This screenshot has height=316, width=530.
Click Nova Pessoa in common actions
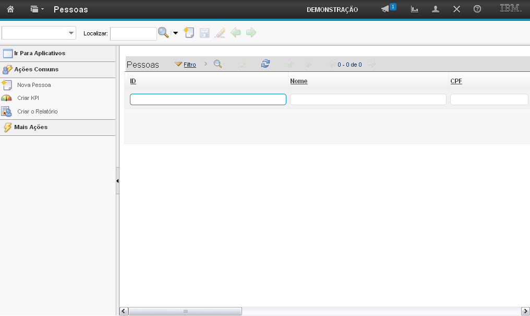(x=34, y=84)
